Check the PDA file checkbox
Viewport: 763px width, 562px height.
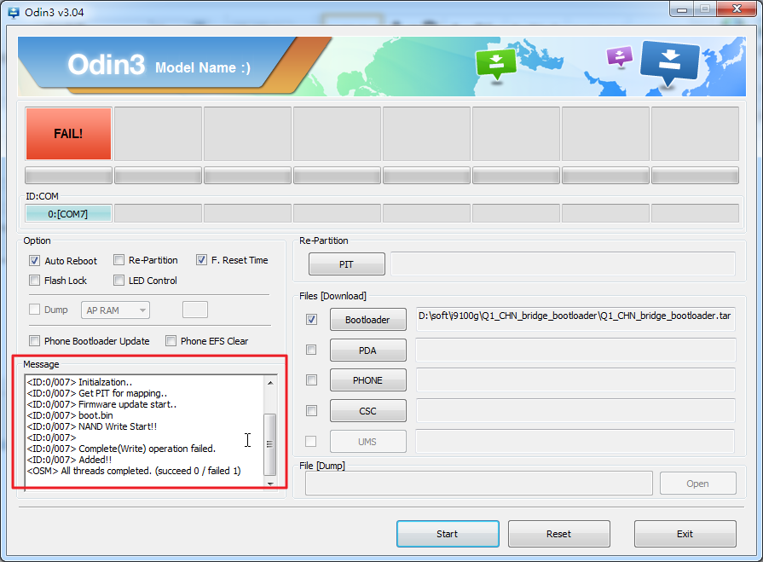[x=311, y=350]
